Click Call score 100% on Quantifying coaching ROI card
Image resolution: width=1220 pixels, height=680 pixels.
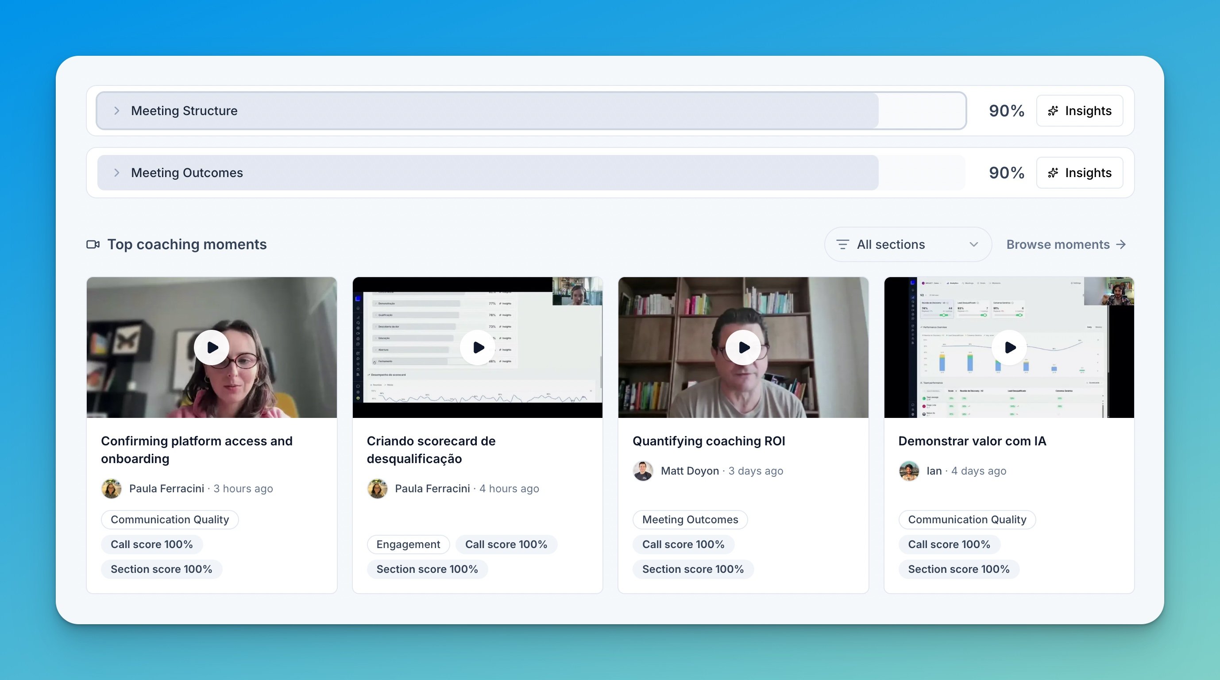[x=683, y=545]
